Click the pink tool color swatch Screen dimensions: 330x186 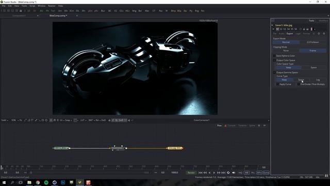tap(311, 29)
